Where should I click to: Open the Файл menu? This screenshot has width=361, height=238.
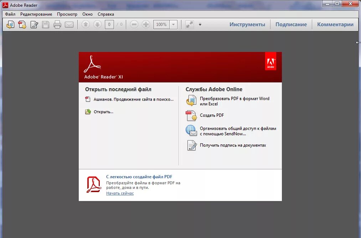tap(10, 14)
